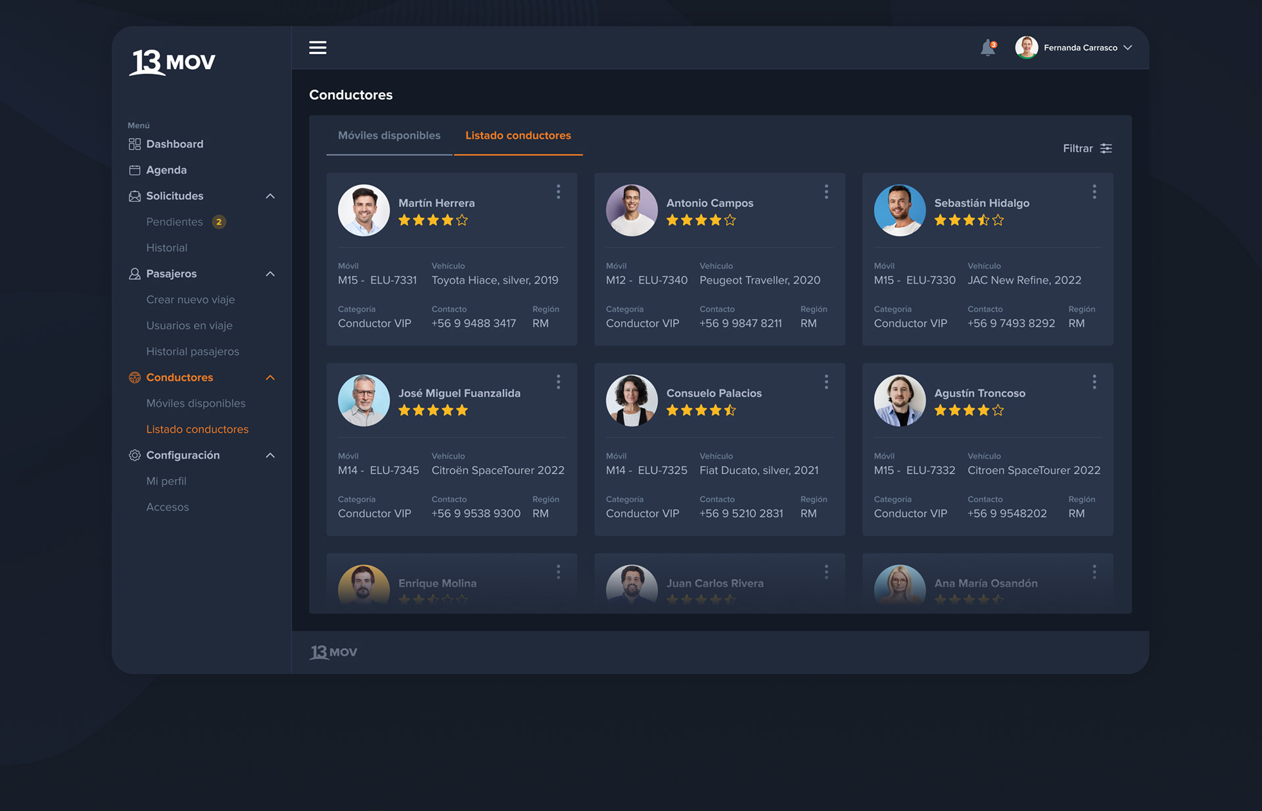Open Consuelo Palacios card options dots
Viewport: 1262px width, 811px height.
[826, 382]
